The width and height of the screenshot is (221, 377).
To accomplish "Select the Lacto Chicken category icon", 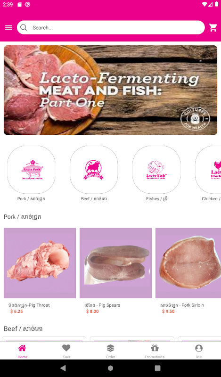I will 208,170.
